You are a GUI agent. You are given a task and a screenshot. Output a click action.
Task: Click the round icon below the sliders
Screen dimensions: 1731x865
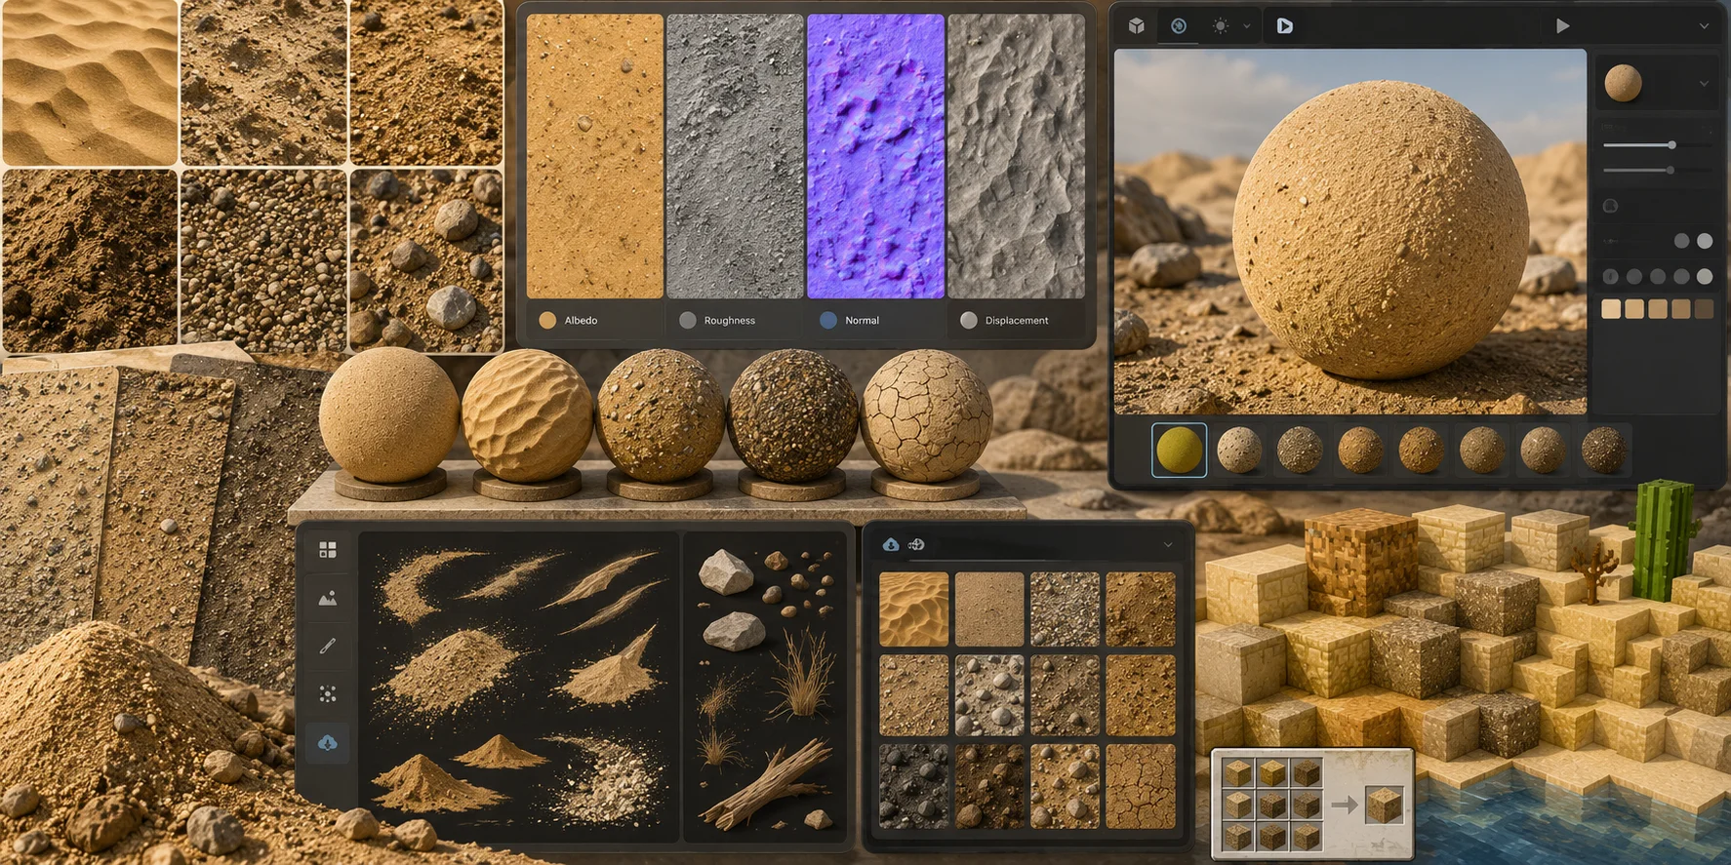coord(1611,206)
